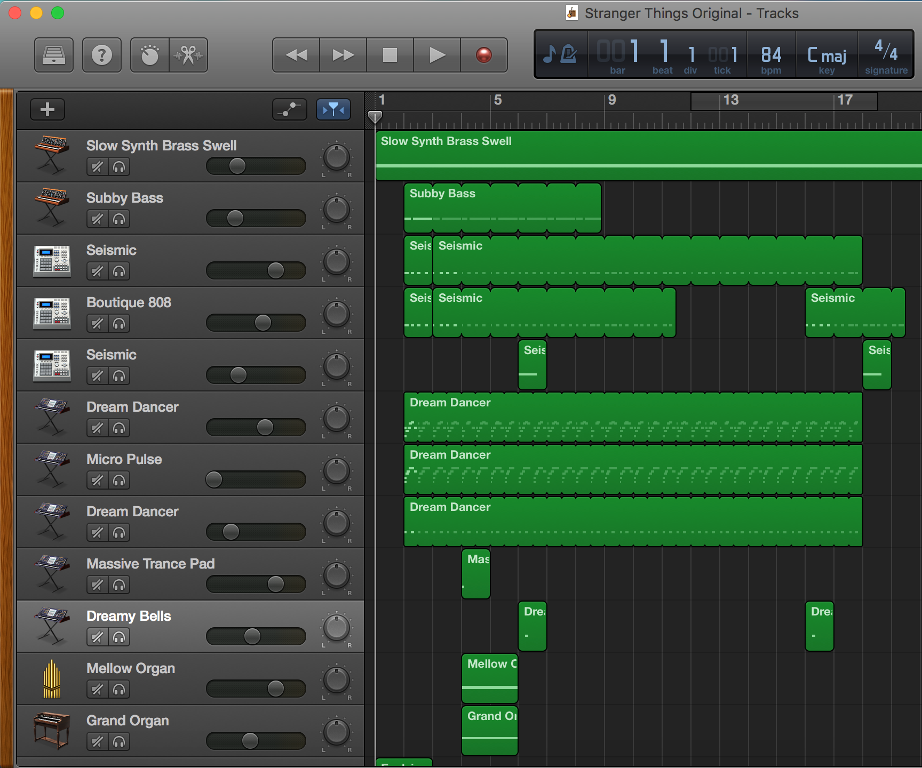Click the 84 bpm tempo value
The width and height of the screenshot is (922, 768).
(x=771, y=54)
